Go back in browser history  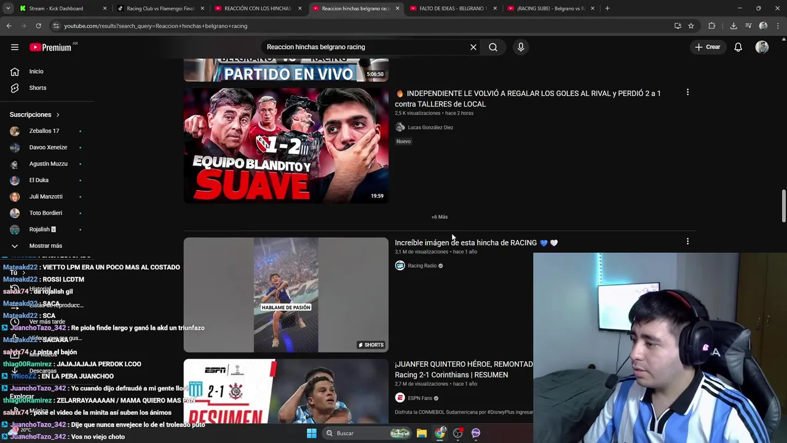click(9, 26)
